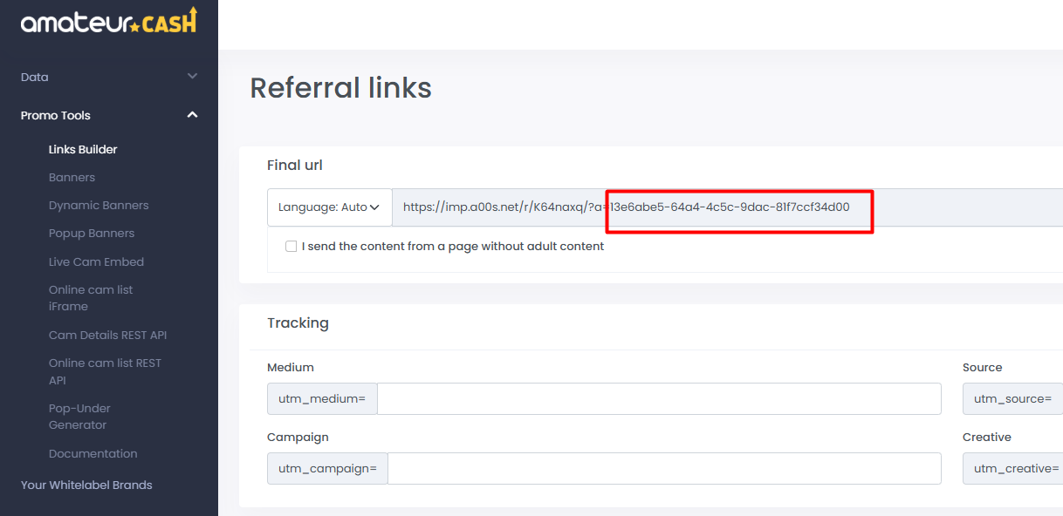Open Online cam list iFrame page
This screenshot has height=516, width=1063.
(x=91, y=298)
